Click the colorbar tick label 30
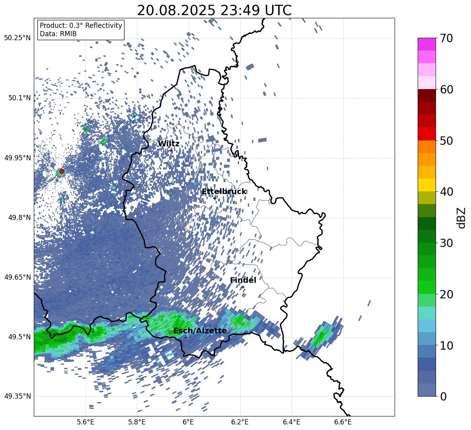471x430 pixels. pos(447,243)
